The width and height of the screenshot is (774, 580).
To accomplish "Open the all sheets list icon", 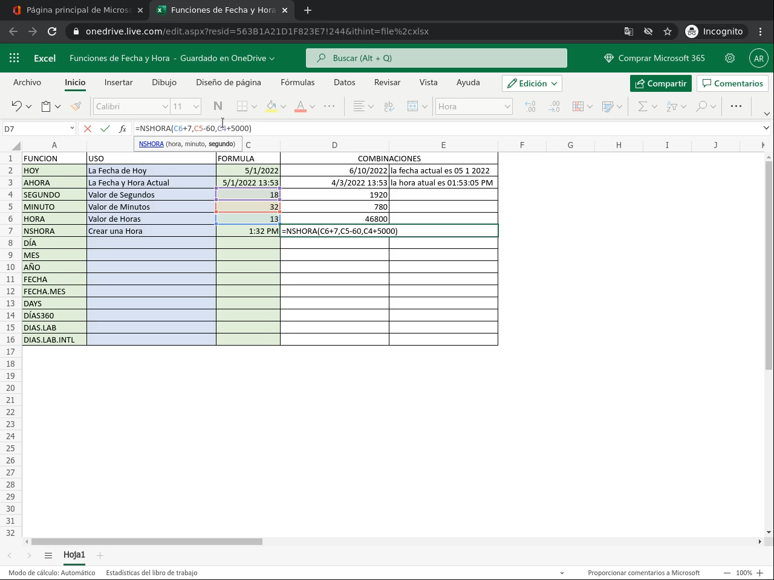I will (x=48, y=555).
